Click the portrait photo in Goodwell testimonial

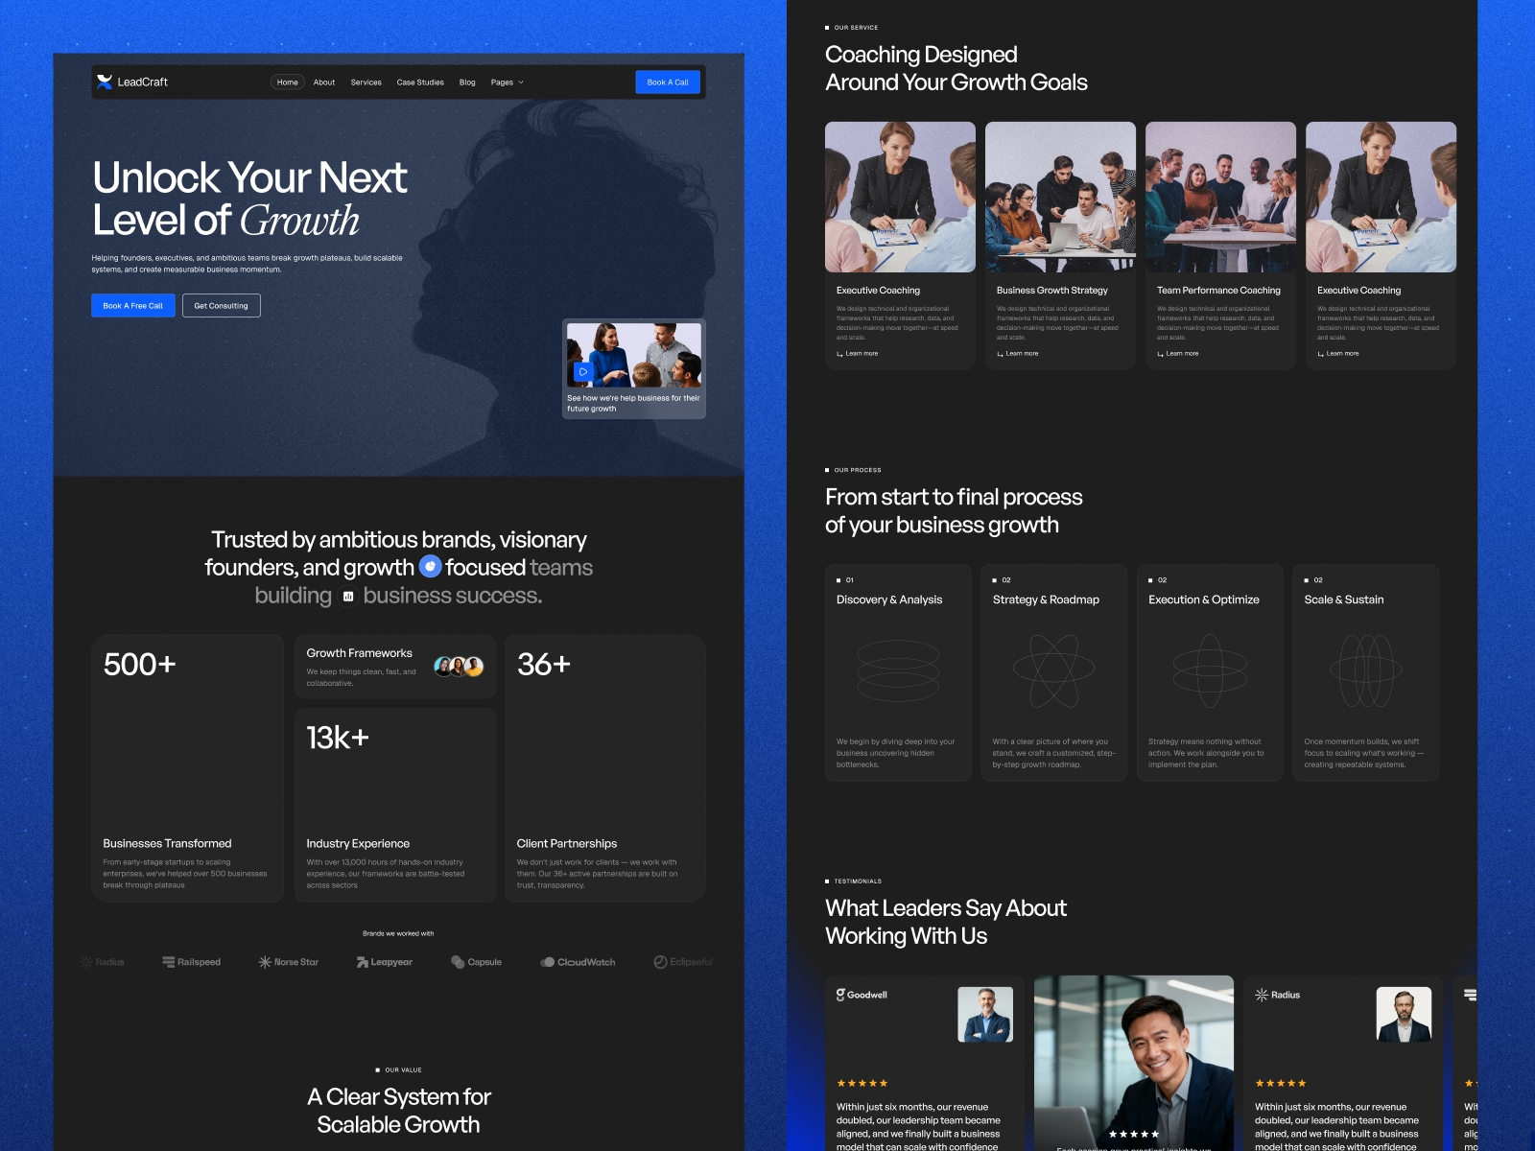985,1015
